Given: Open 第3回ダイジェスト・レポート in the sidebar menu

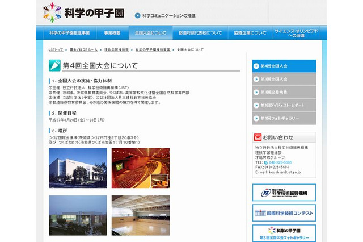Looking at the screenshot, I should [284, 106].
